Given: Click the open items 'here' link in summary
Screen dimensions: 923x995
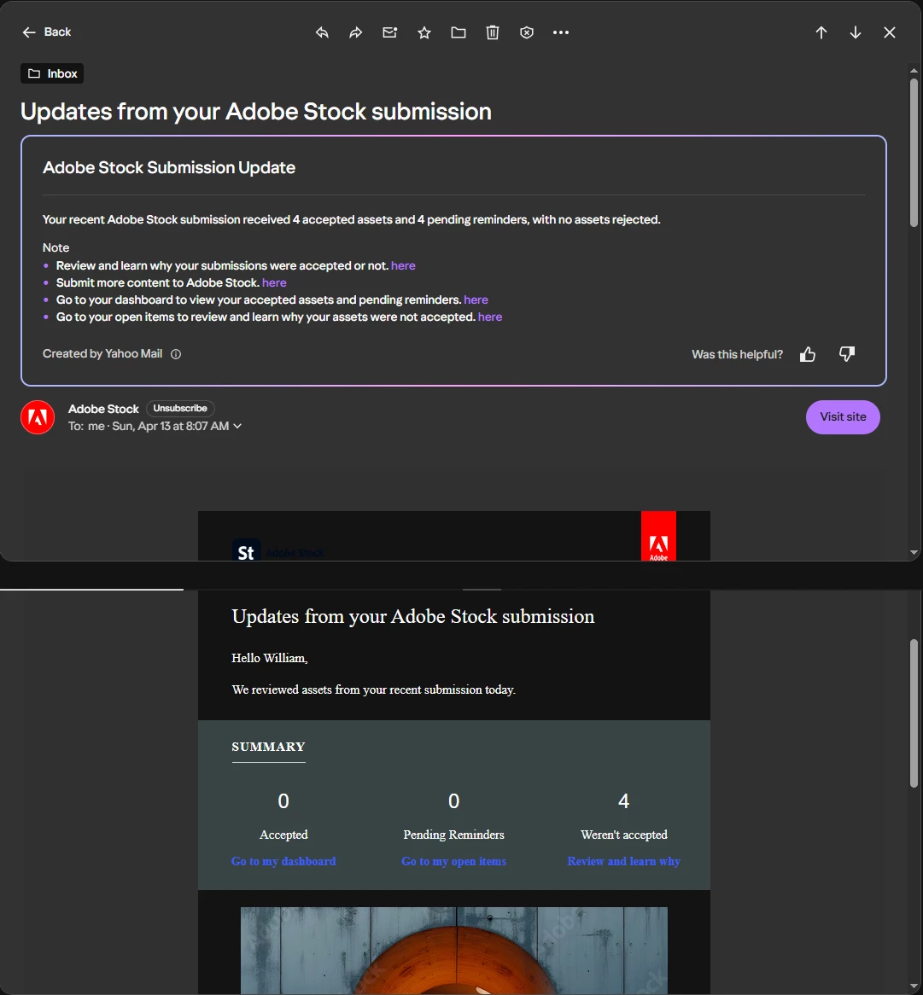Looking at the screenshot, I should coord(490,317).
